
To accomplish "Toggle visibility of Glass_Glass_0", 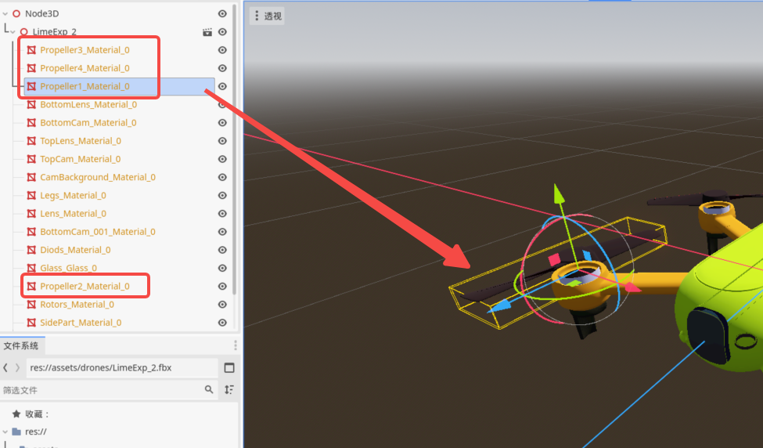I will (222, 268).
